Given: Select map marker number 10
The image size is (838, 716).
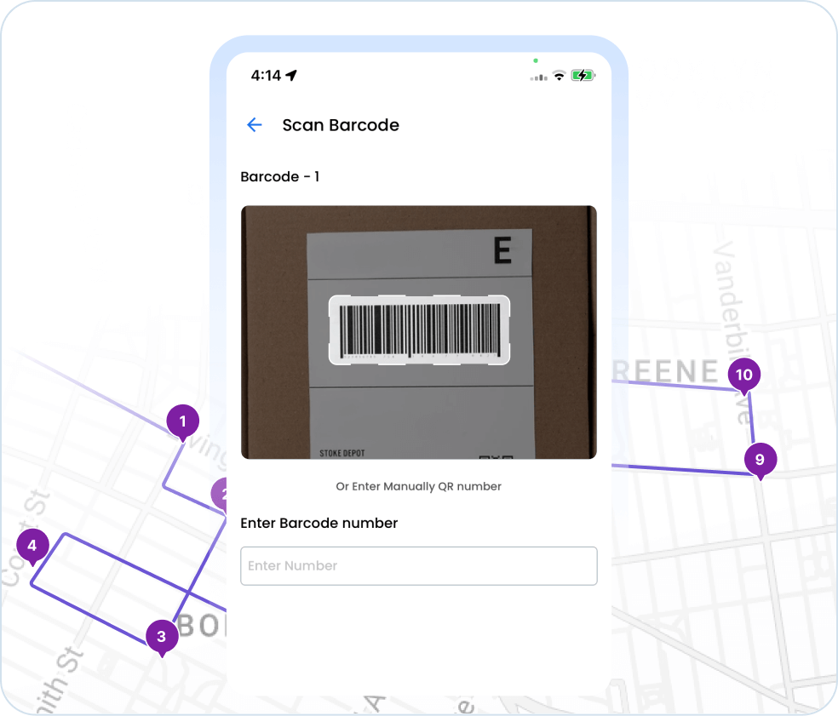Looking at the screenshot, I should click(744, 375).
